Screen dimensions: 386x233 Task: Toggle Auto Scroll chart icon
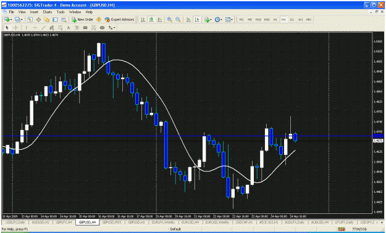click(x=188, y=20)
